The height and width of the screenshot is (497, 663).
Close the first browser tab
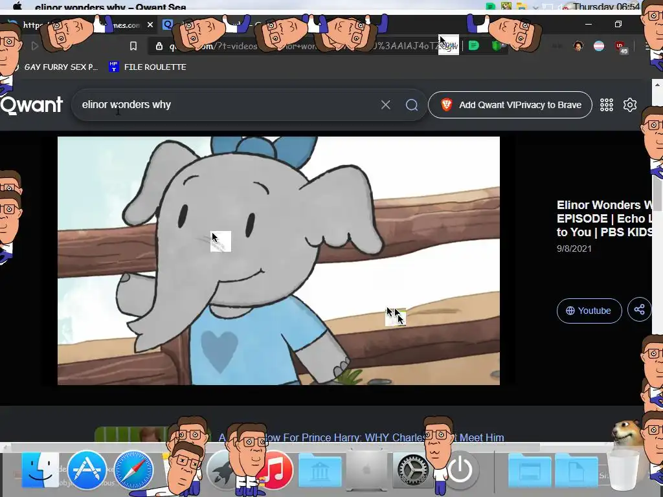150,25
